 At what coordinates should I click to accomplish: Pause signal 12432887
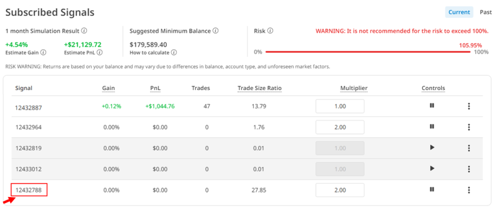point(432,107)
